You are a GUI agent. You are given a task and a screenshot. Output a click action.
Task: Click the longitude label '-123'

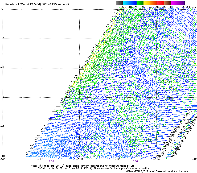tap(157, 159)
